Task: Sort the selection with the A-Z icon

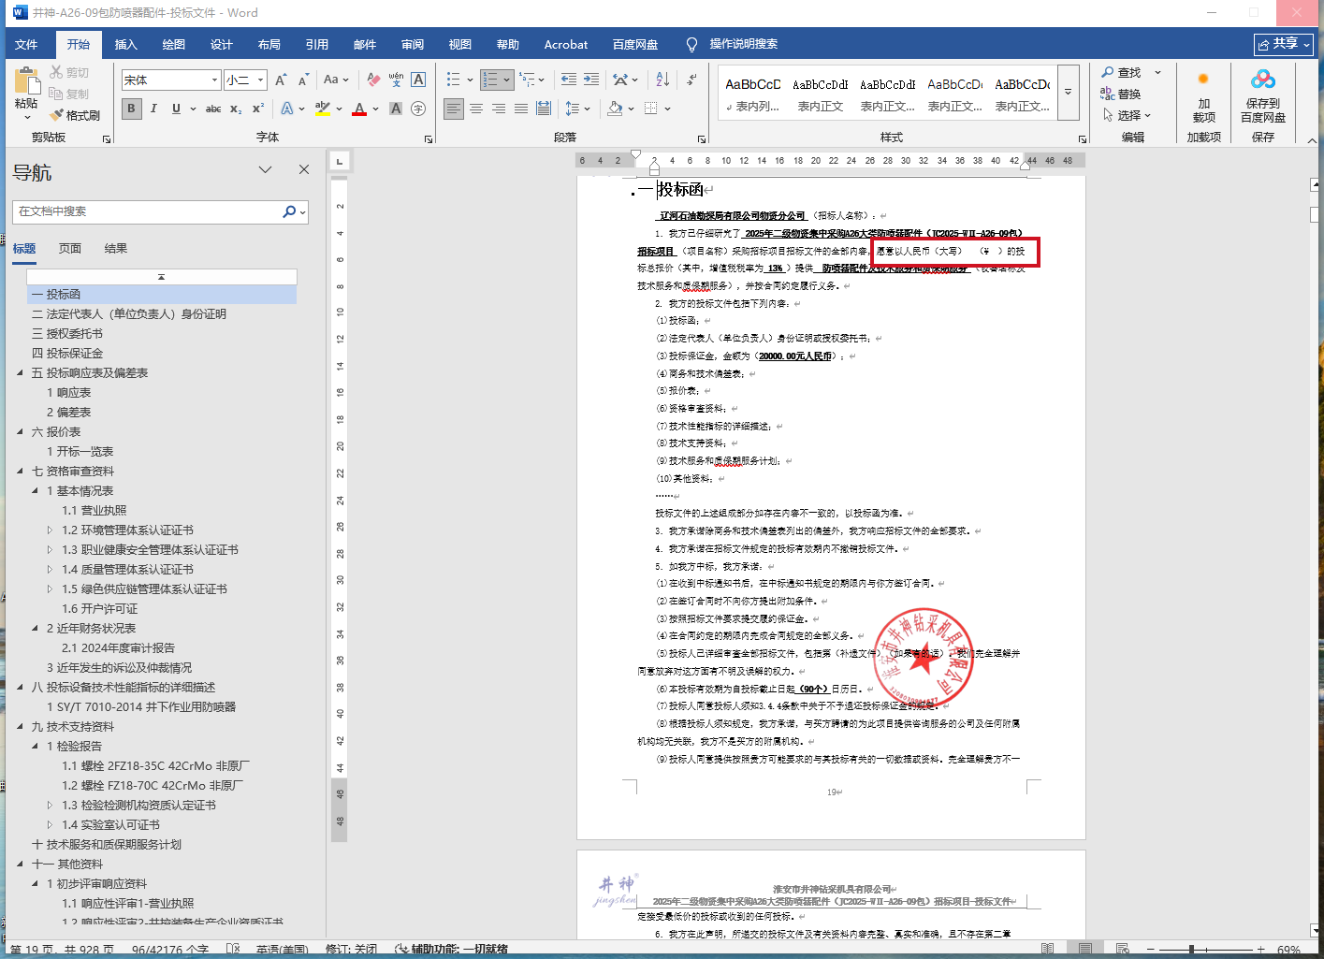Action: 662,80
